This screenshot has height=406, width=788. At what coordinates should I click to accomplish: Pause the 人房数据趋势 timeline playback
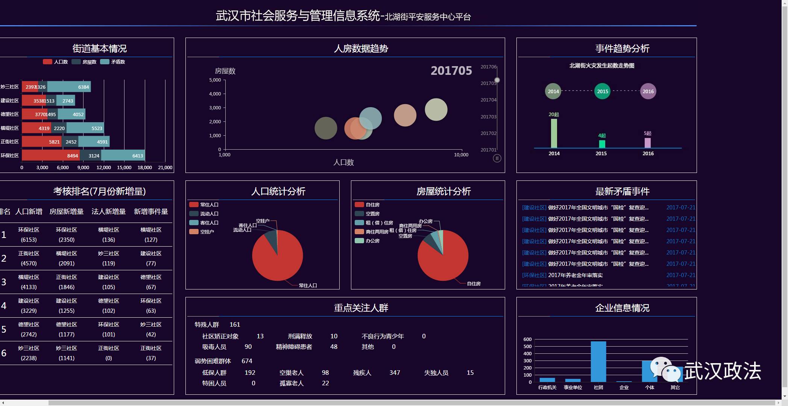(497, 158)
